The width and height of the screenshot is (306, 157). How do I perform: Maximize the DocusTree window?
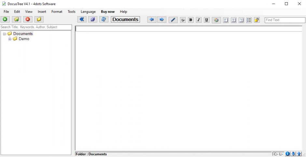tap(286, 4)
